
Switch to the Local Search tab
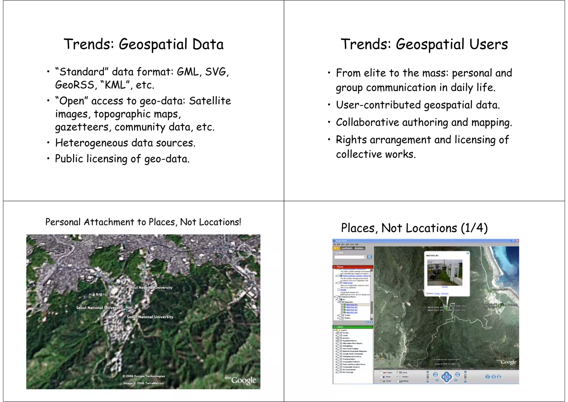click(346, 248)
